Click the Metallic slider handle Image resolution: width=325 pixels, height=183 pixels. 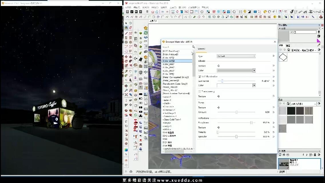coord(218,132)
